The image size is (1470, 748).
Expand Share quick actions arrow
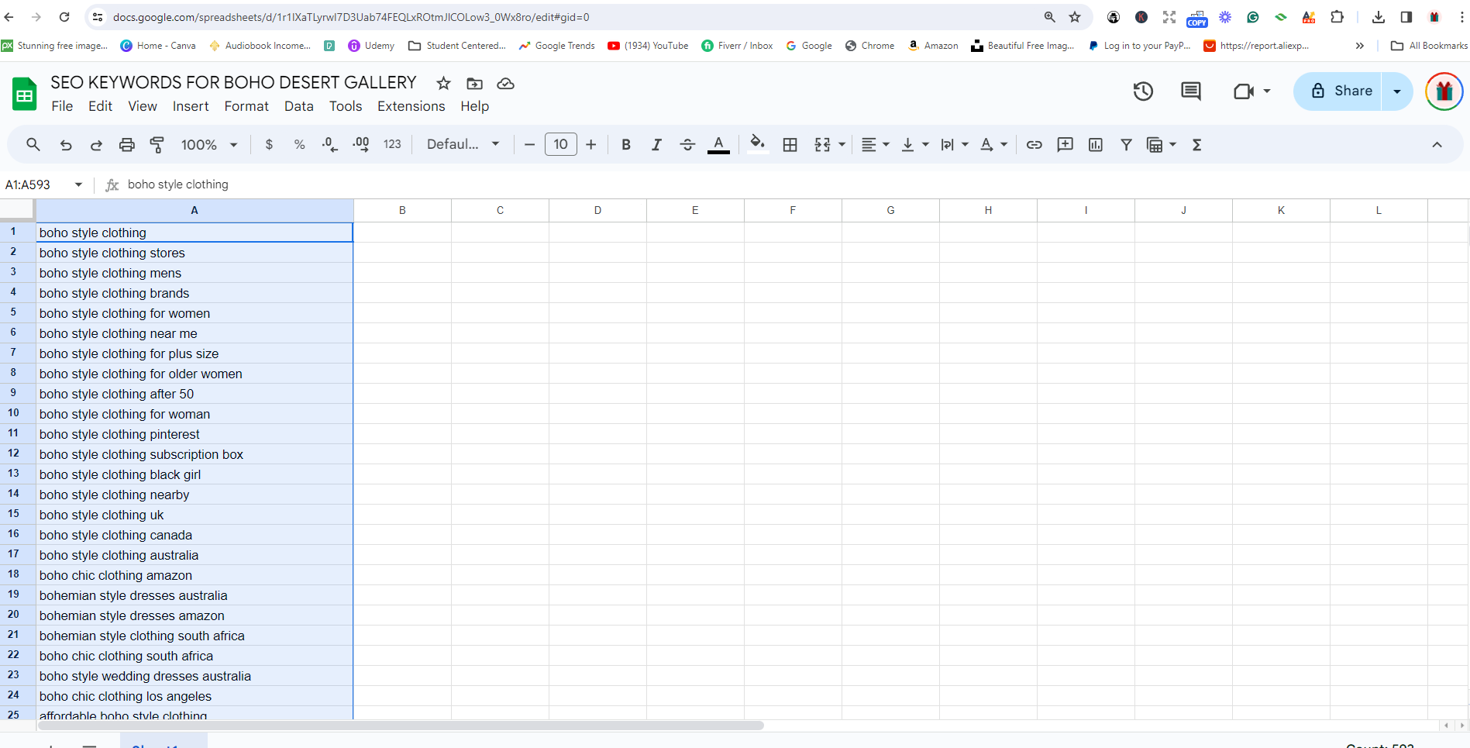pos(1397,91)
